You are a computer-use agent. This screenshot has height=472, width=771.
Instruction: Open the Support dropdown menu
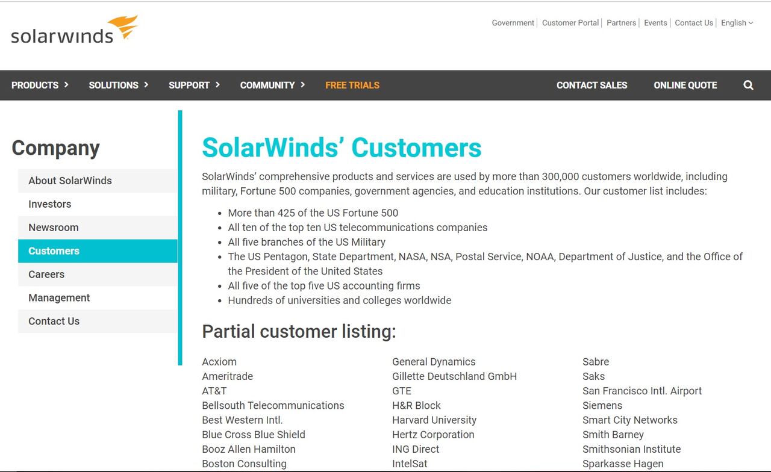[x=194, y=85]
